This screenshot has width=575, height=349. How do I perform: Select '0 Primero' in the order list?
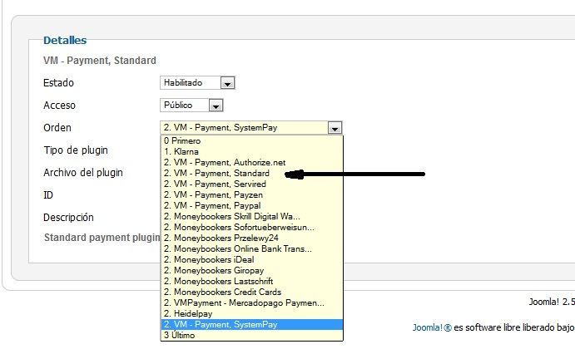point(251,141)
